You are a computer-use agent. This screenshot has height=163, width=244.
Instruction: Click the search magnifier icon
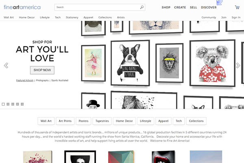pos(142,7)
